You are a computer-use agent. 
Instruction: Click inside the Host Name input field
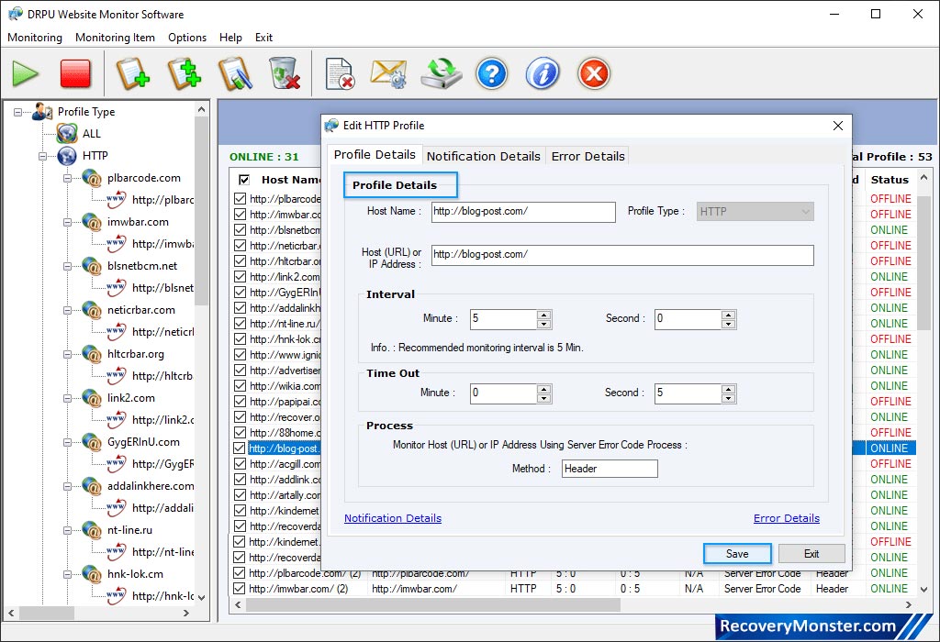[523, 212]
